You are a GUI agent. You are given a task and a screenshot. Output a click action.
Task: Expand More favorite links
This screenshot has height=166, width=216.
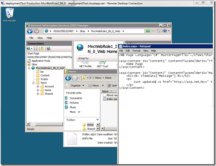pos(75,112)
